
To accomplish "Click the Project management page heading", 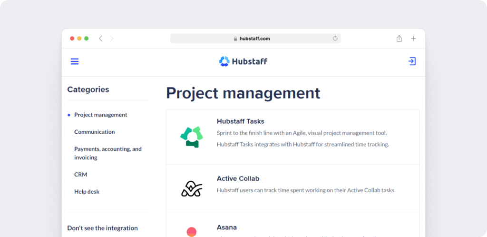I will (x=243, y=93).
